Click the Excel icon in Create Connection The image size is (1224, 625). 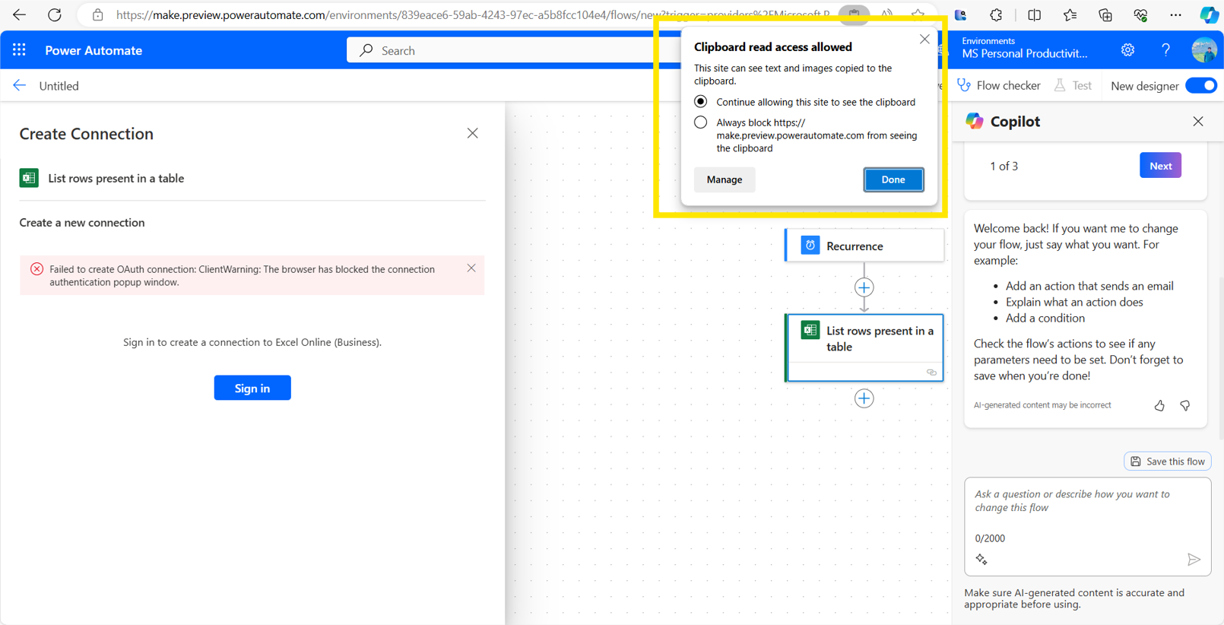pyautogui.click(x=29, y=178)
